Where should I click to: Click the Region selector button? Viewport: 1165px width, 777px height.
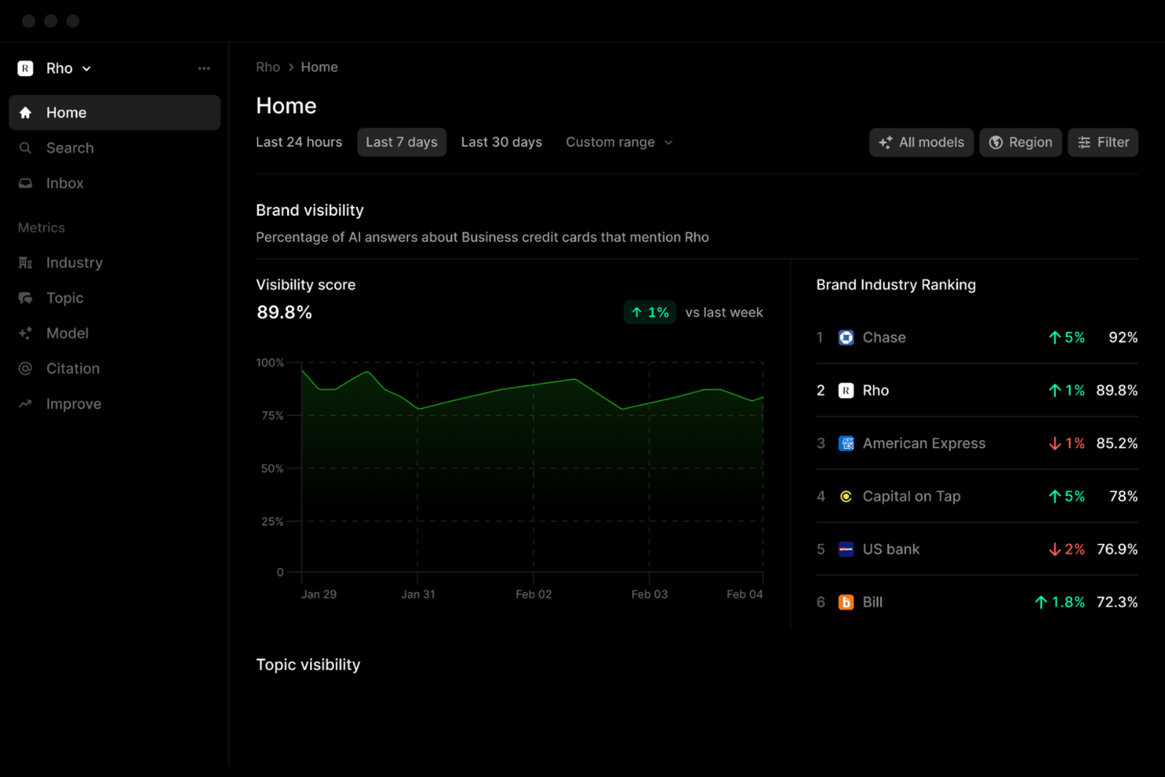1020,142
